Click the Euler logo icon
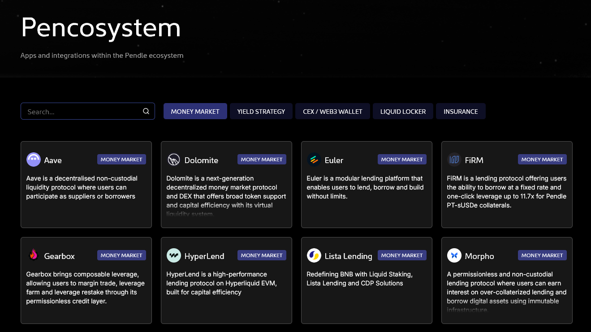This screenshot has width=591, height=332. (314, 160)
